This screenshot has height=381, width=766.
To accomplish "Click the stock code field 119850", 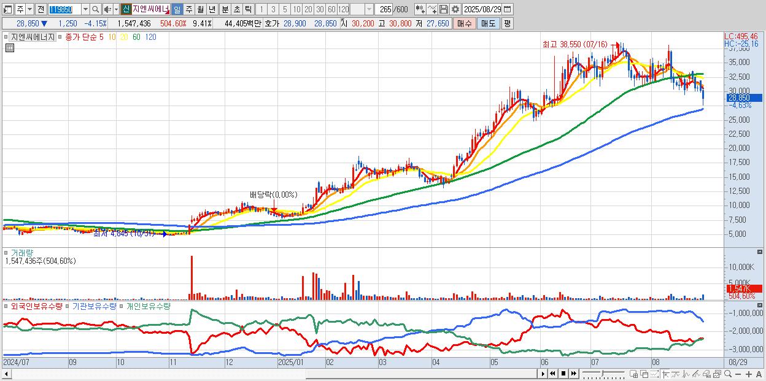I will tap(64, 9).
